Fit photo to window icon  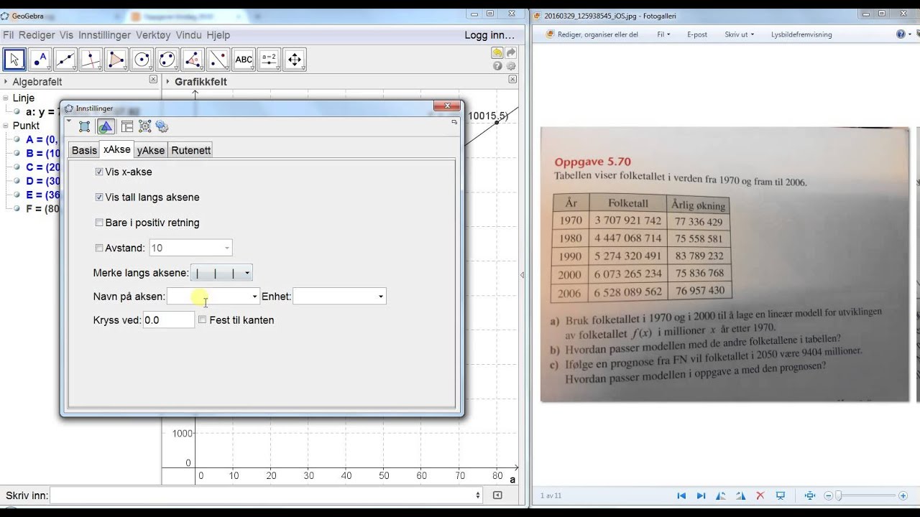click(x=810, y=495)
